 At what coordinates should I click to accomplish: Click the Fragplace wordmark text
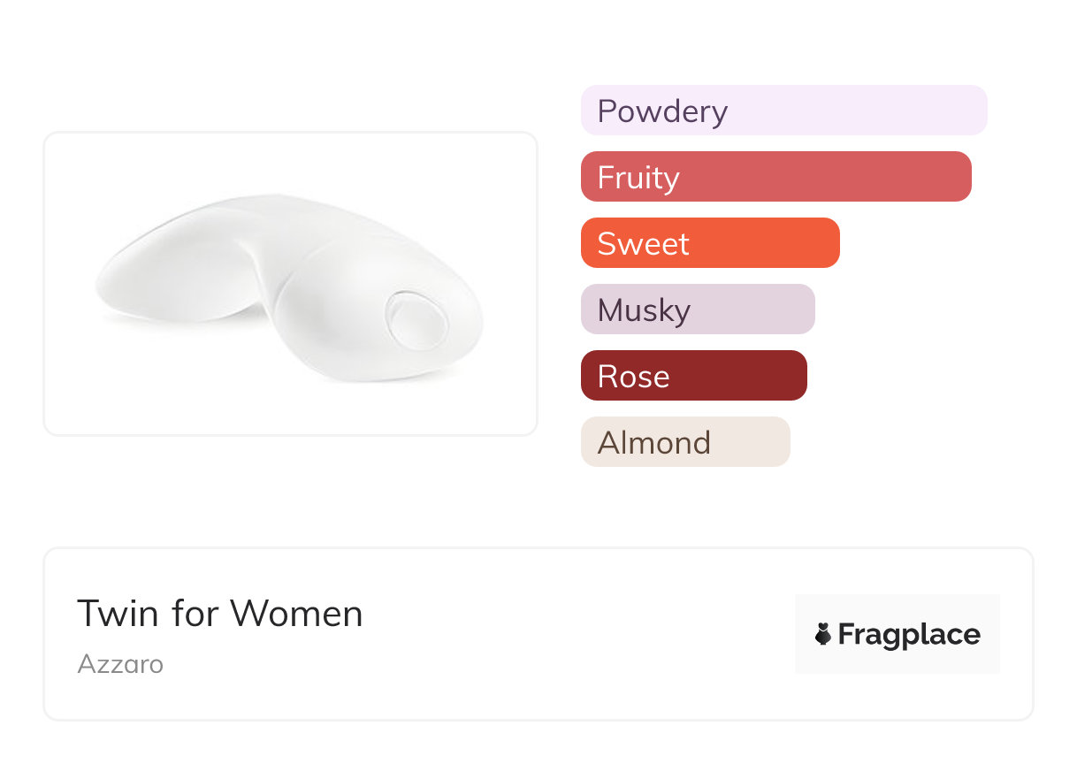pos(909,634)
